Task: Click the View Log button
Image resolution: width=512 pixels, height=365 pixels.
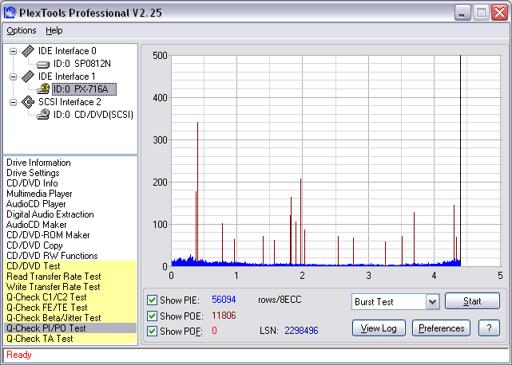Action: [x=379, y=328]
